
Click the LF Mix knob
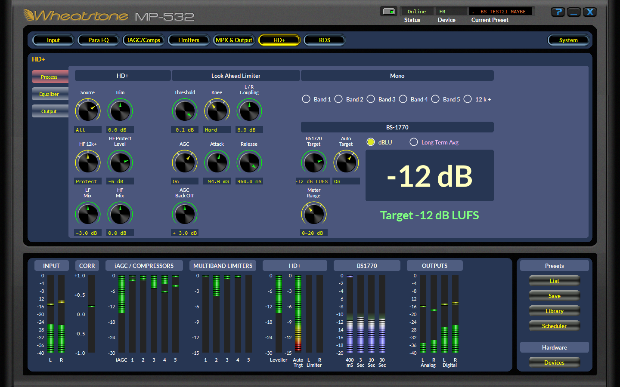click(88, 214)
